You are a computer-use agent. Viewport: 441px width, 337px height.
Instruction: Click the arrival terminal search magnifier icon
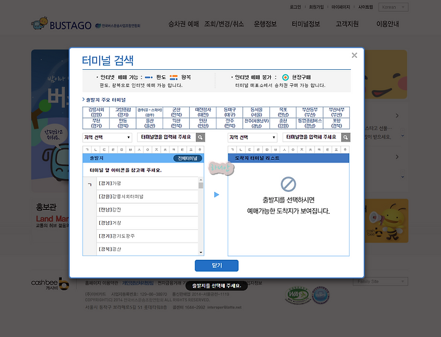(345, 137)
